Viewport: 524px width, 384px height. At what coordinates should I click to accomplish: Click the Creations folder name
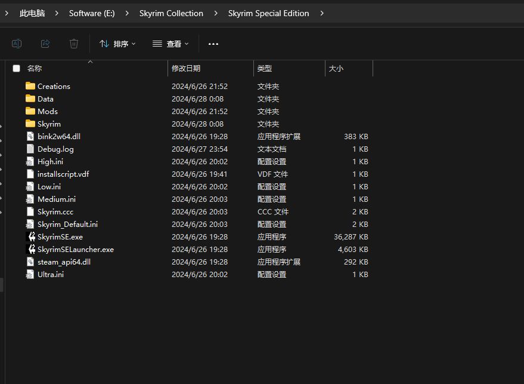[x=54, y=87]
